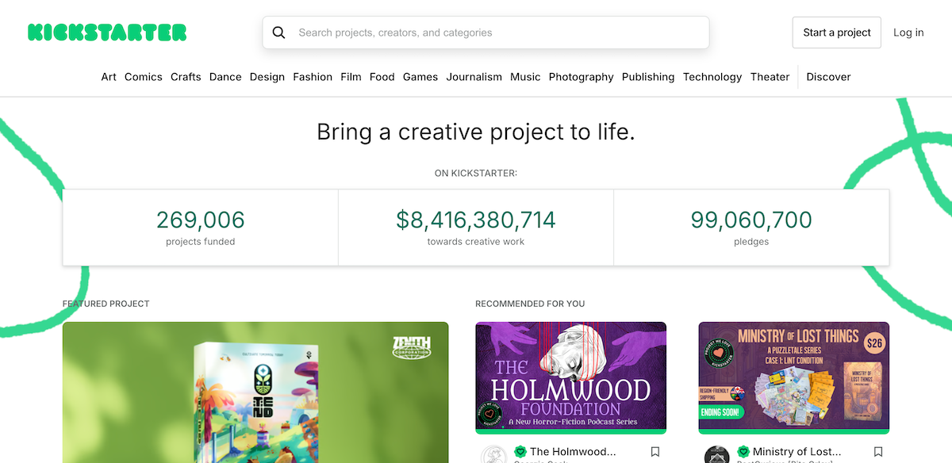
Task: Click the Recommended For You heading
Action: (530, 304)
